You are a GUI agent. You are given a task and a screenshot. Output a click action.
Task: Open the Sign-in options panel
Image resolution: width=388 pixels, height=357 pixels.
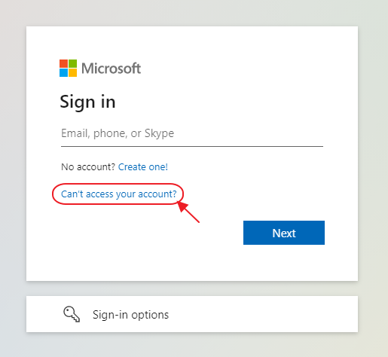(192, 314)
